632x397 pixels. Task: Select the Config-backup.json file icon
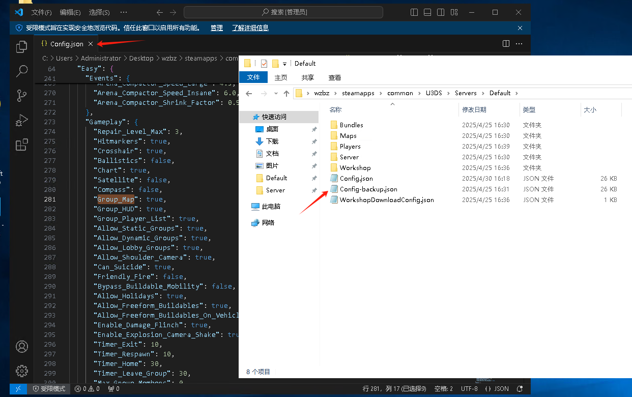pos(334,189)
